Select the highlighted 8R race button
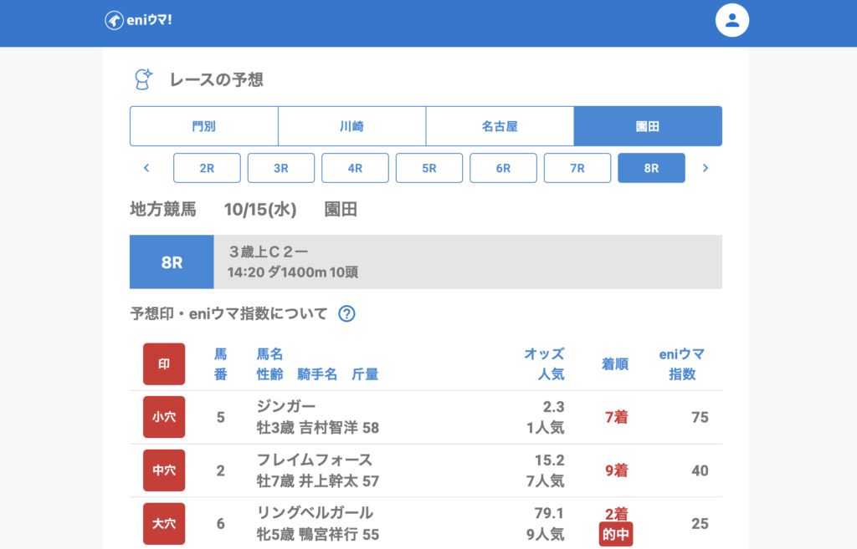This screenshot has height=549, width=857. point(651,168)
